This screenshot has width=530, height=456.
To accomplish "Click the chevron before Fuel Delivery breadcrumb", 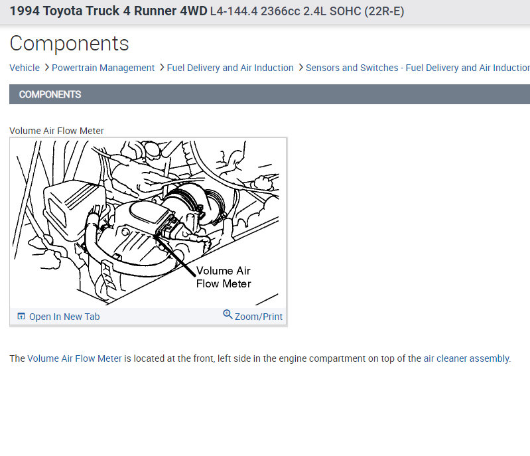I will (x=162, y=68).
